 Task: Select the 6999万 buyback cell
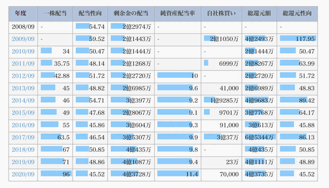pyautogui.click(x=221, y=64)
